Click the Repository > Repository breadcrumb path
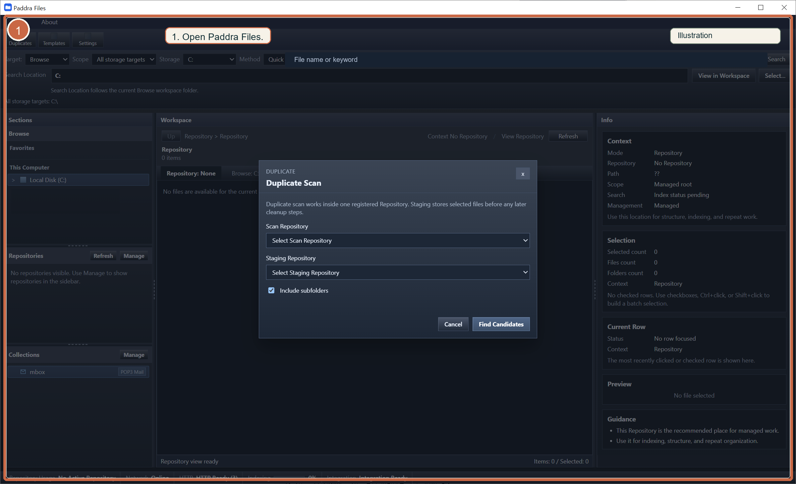This screenshot has height=484, width=796. coord(216,136)
